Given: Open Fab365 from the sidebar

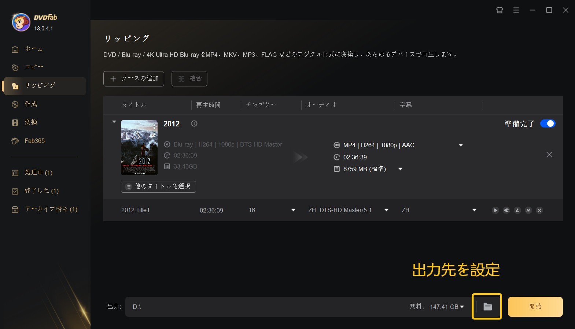Looking at the screenshot, I should 45,141.
